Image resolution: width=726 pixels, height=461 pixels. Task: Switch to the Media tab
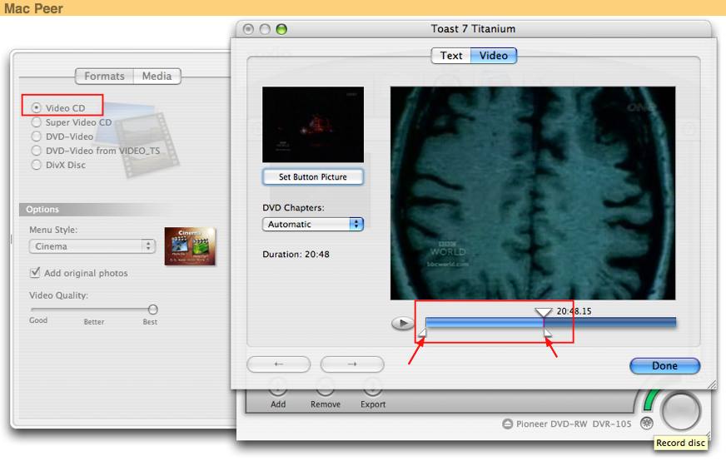coord(157,76)
